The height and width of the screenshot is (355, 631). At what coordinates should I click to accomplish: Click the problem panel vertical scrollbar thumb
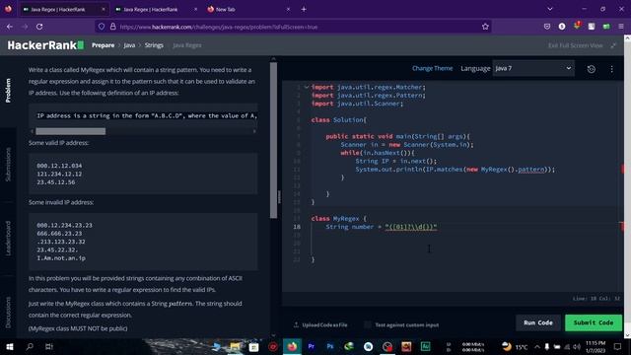(x=274, y=140)
